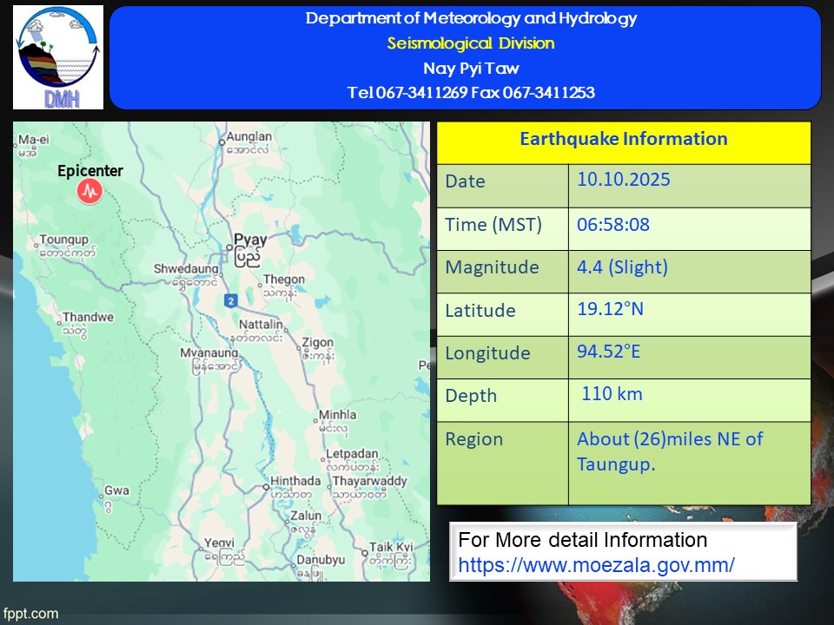This screenshot has height=625, width=834.
Task: Click the red epicenter marker on the map
Action: pyautogui.click(x=89, y=192)
